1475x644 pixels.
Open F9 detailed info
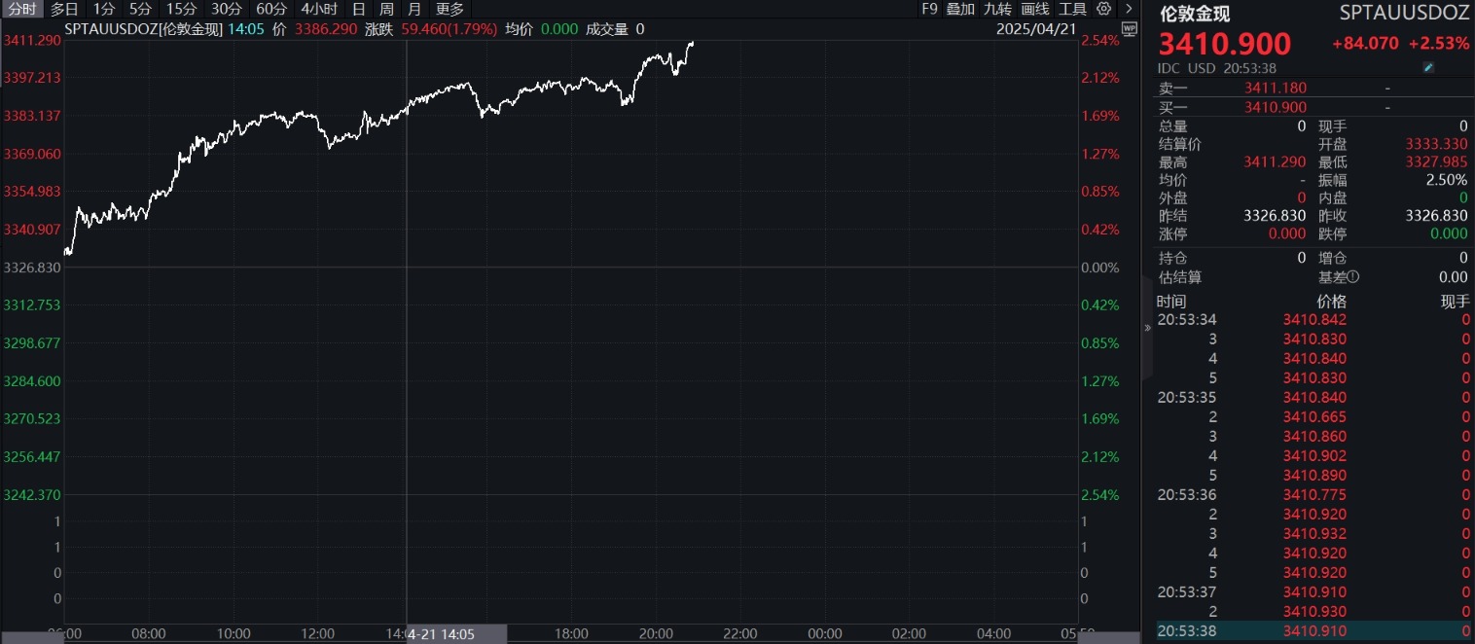click(x=929, y=9)
